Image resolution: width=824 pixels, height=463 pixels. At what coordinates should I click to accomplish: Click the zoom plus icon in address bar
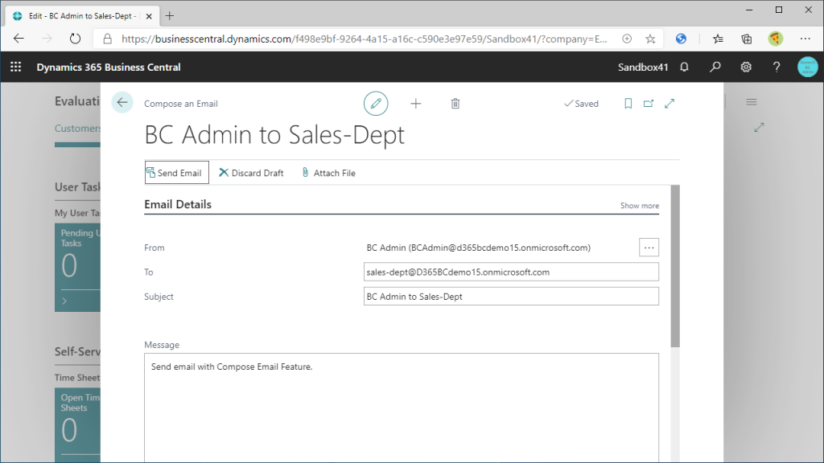[x=627, y=39]
